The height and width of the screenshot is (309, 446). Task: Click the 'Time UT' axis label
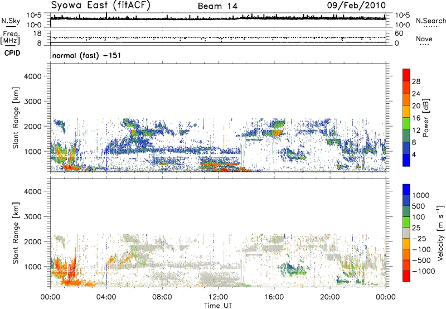tap(218, 306)
